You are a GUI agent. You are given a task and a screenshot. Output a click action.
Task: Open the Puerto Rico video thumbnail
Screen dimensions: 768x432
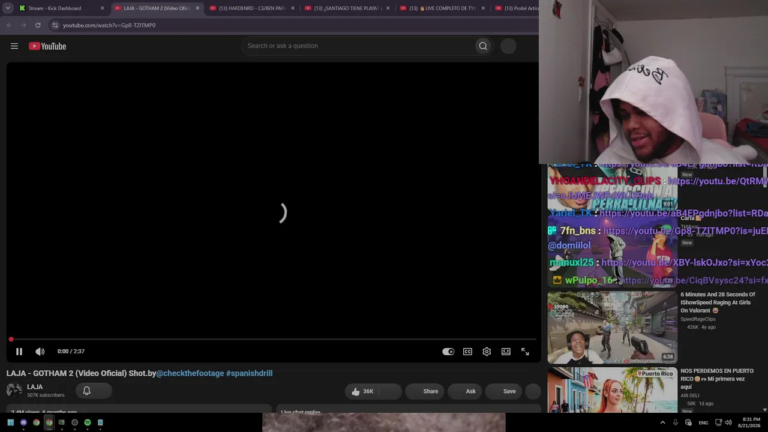point(612,390)
